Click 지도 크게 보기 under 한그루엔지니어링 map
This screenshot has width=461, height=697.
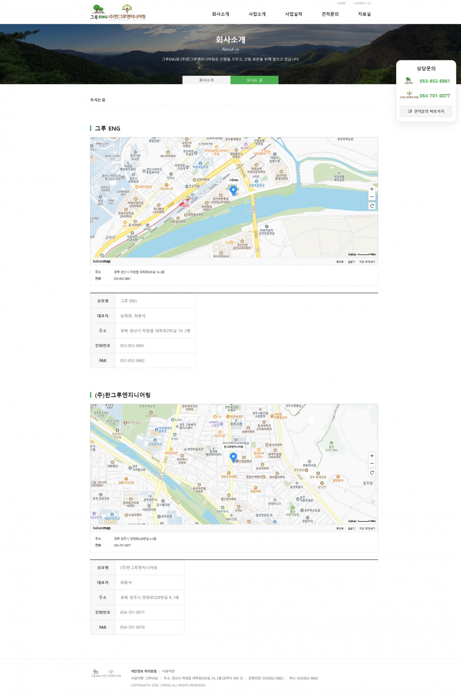(367, 529)
